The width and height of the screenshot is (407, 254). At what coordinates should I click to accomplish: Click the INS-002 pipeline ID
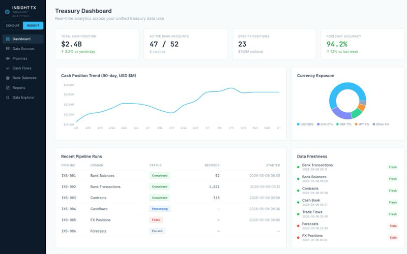(x=69, y=186)
